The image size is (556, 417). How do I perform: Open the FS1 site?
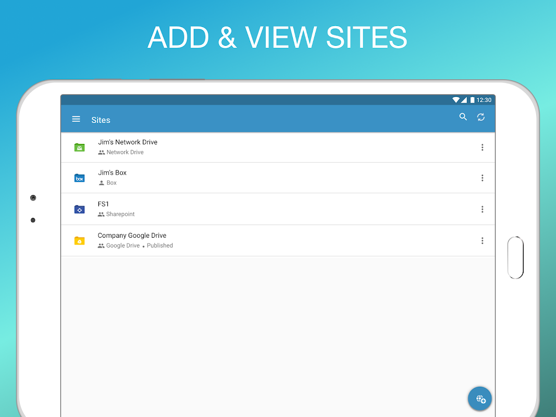[278, 209]
